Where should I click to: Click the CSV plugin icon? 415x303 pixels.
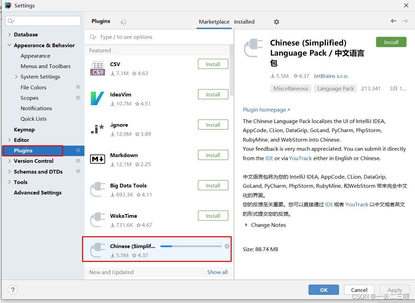[x=98, y=68]
